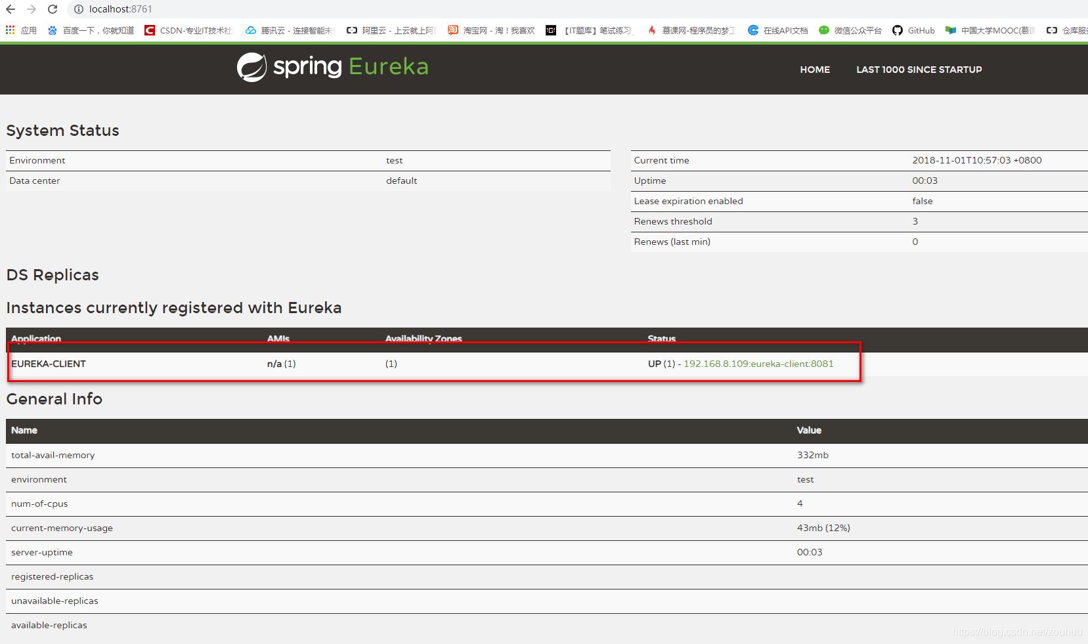
Task: Open the CSDN bookmark
Action: click(x=189, y=30)
